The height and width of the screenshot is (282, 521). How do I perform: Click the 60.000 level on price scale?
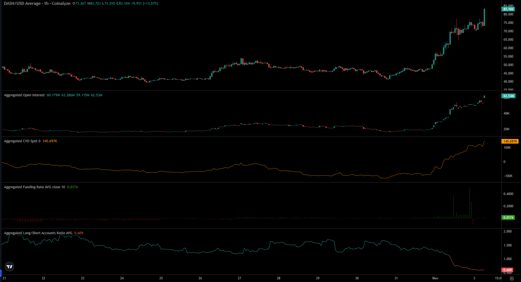point(508,48)
